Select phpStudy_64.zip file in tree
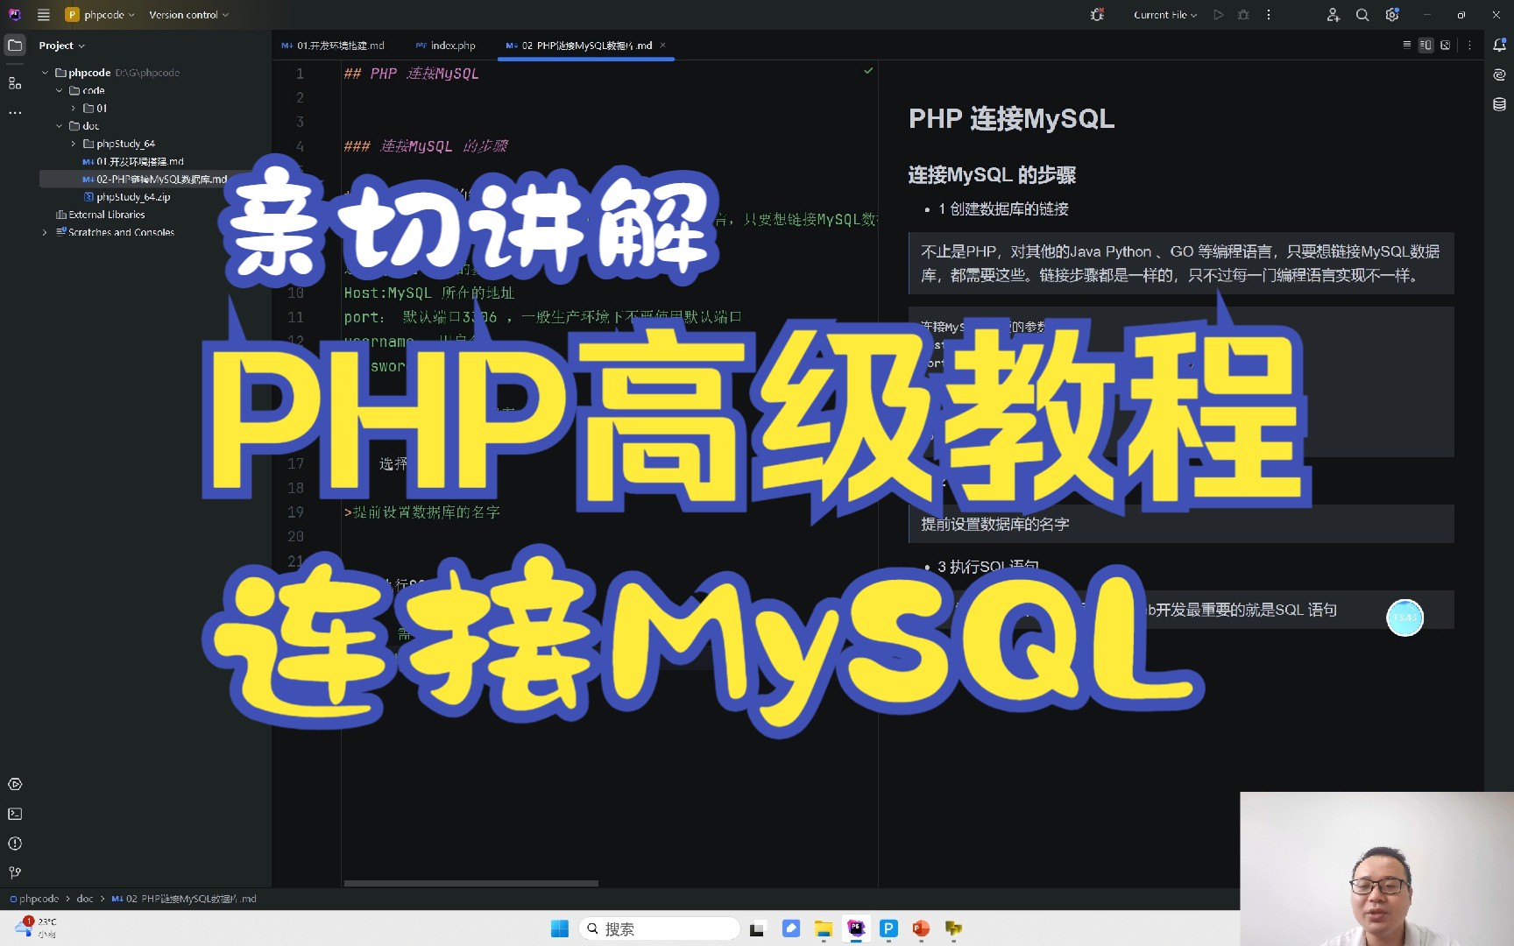The height and width of the screenshot is (946, 1514). 128,197
